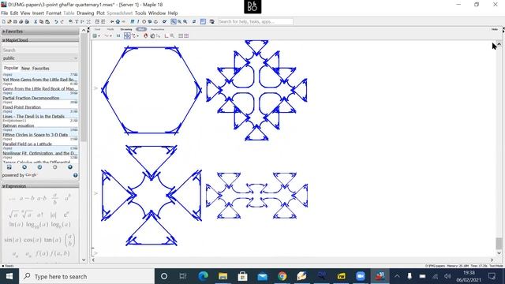Click the MapleCloud Search field
This screenshot has height=284, width=505.
tap(40, 50)
